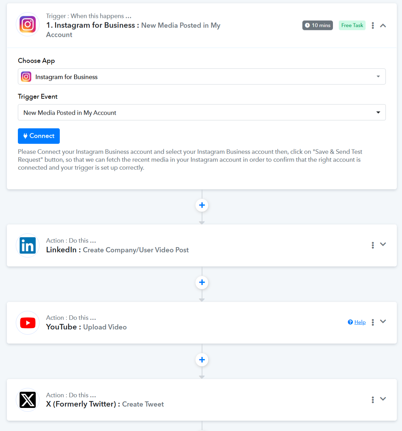
Task: Click the YouTube action step icon
Action: (27, 323)
